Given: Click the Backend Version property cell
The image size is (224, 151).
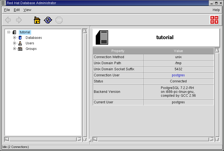Looking at the screenshot, I should click(x=118, y=92).
